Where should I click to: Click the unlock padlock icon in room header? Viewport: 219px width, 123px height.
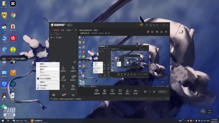(x=152, y=32)
